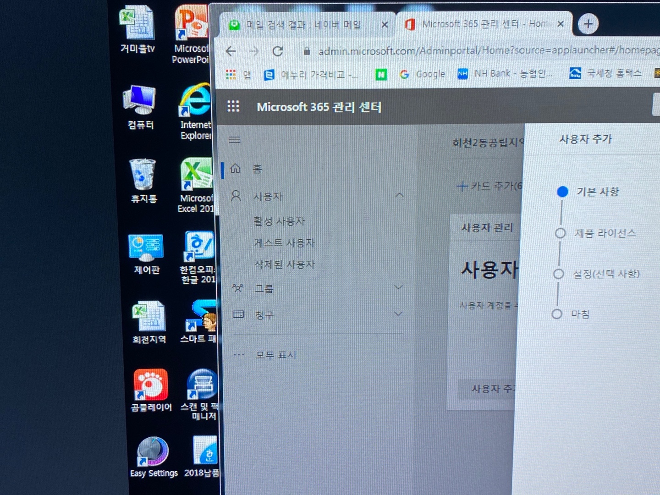
Task: Show all nav items with 모두 표시
Action: (276, 355)
